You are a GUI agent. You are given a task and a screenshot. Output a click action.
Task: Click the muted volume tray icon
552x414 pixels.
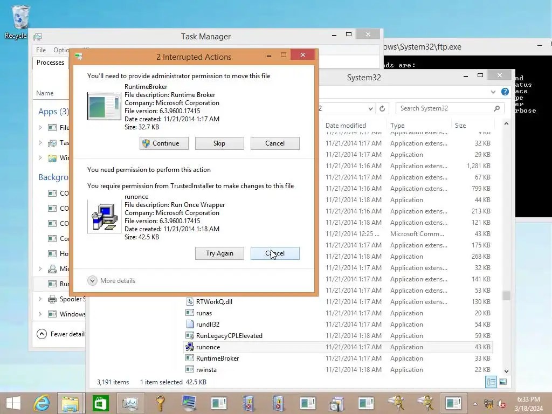501,404
